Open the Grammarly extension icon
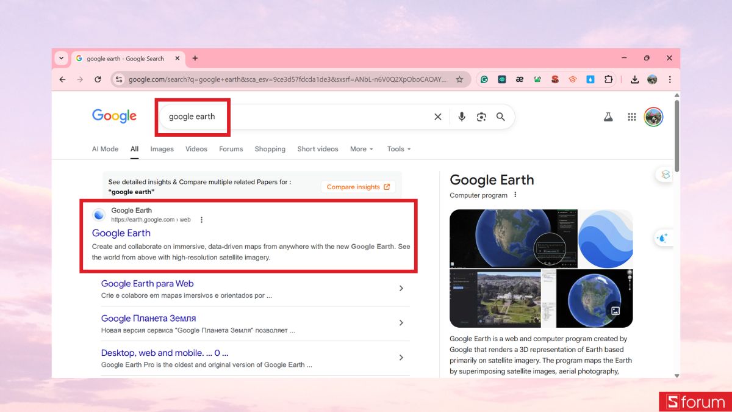Image resolution: width=732 pixels, height=412 pixels. pyautogui.click(x=484, y=79)
